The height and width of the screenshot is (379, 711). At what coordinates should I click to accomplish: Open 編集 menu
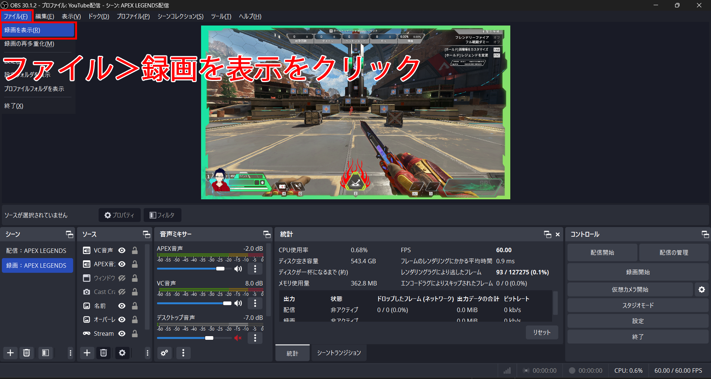45,16
